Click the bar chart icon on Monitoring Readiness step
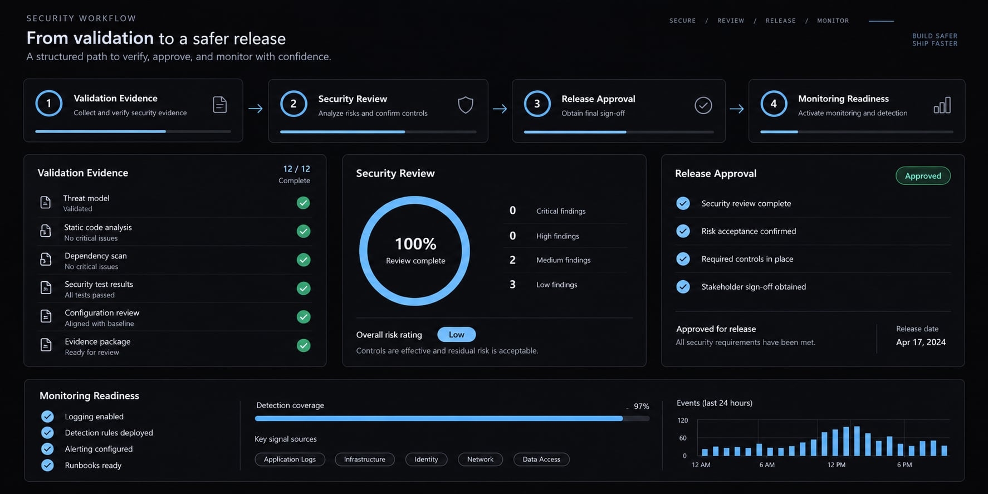This screenshot has height=494, width=988. 942,105
